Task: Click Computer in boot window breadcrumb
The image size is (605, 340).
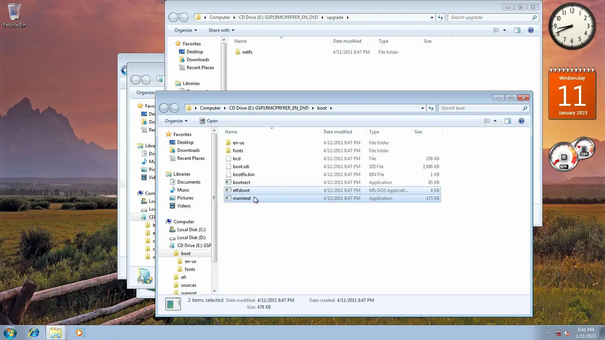Action: [210, 108]
